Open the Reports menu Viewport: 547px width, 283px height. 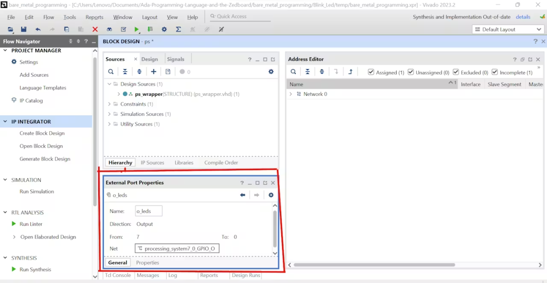tap(95, 17)
